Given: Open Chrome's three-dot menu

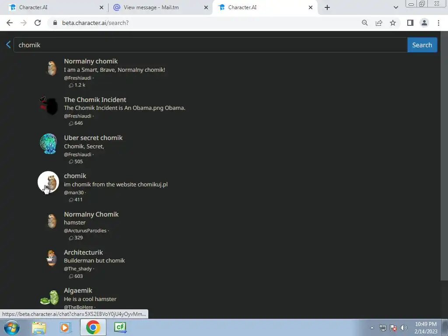Looking at the screenshot, I should tap(438, 23).
